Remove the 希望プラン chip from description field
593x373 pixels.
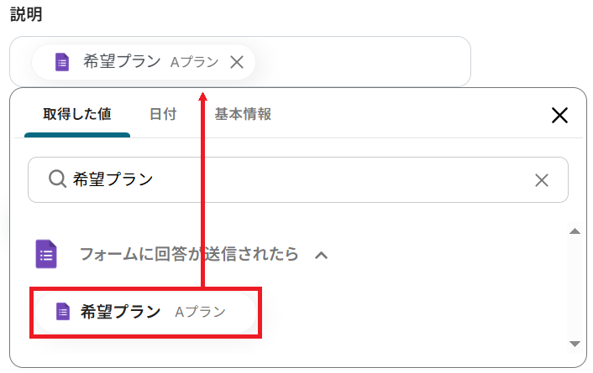coord(237,62)
